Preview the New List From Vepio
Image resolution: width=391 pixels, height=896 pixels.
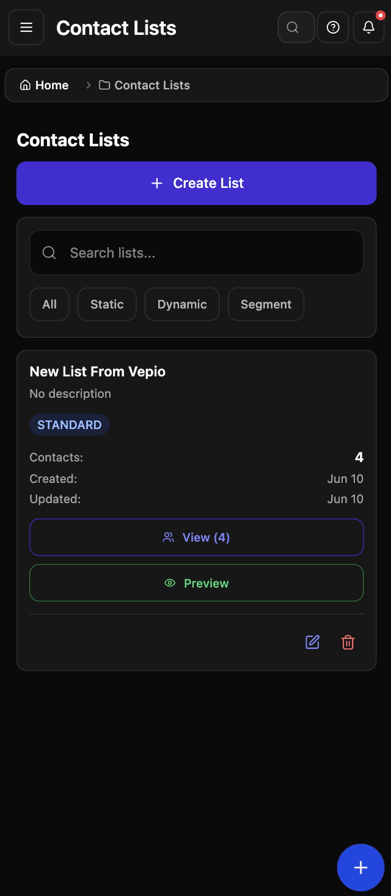(197, 583)
